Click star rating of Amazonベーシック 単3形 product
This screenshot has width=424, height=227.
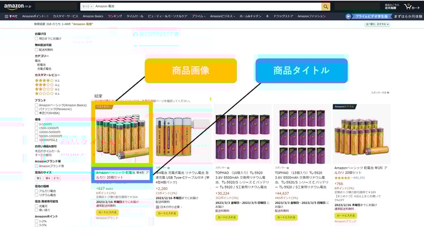(x=343, y=178)
